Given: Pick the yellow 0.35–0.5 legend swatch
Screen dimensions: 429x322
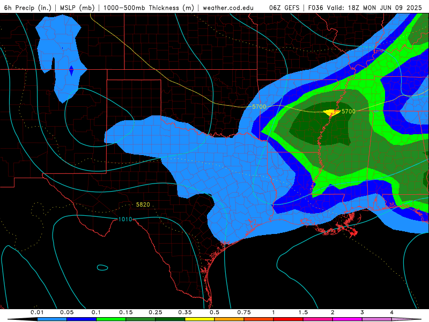Looking at the screenshot, I should pyautogui.click(x=199, y=319).
